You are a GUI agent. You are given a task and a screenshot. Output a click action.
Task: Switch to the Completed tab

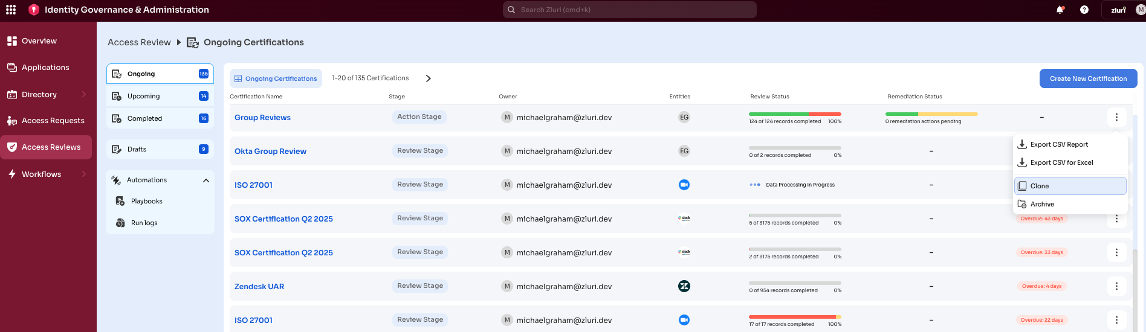tap(160, 118)
